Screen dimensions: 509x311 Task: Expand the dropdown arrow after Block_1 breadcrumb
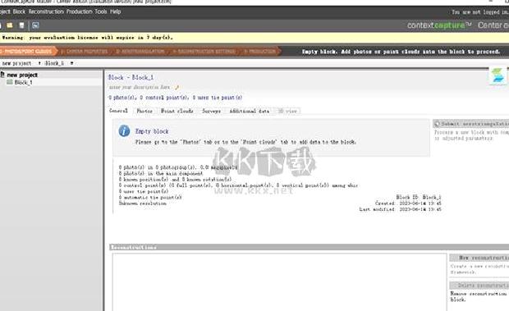pyautogui.click(x=71, y=63)
